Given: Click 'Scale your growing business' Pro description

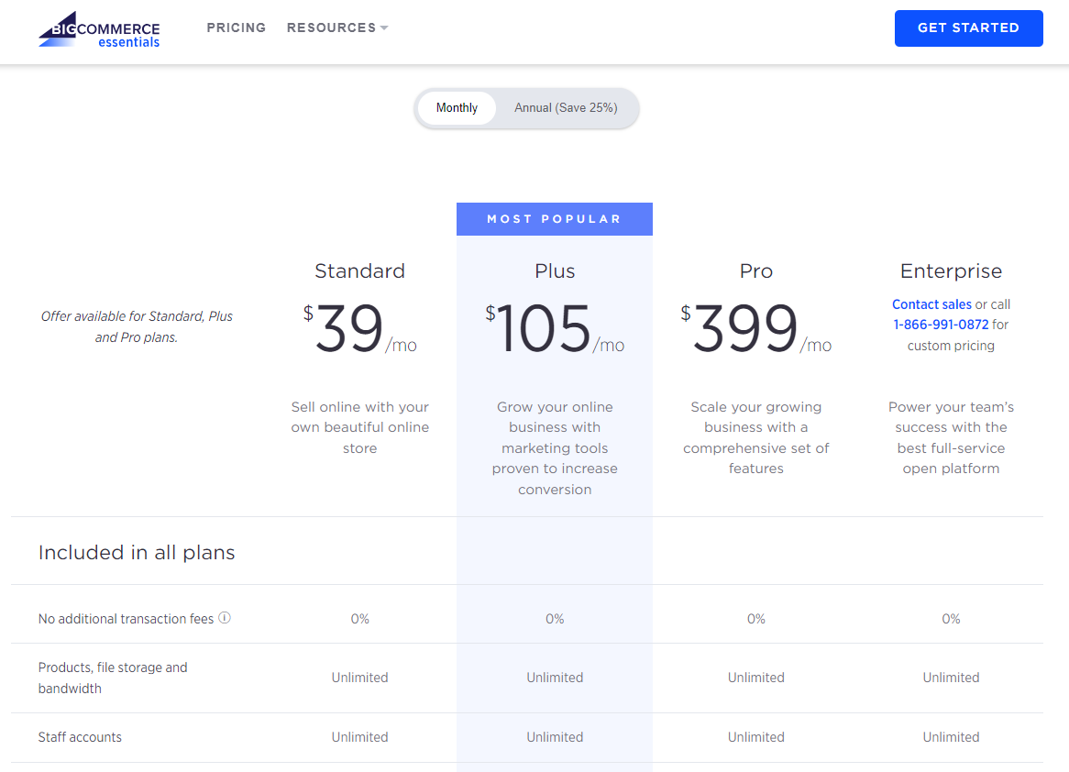Looking at the screenshot, I should click(756, 437).
